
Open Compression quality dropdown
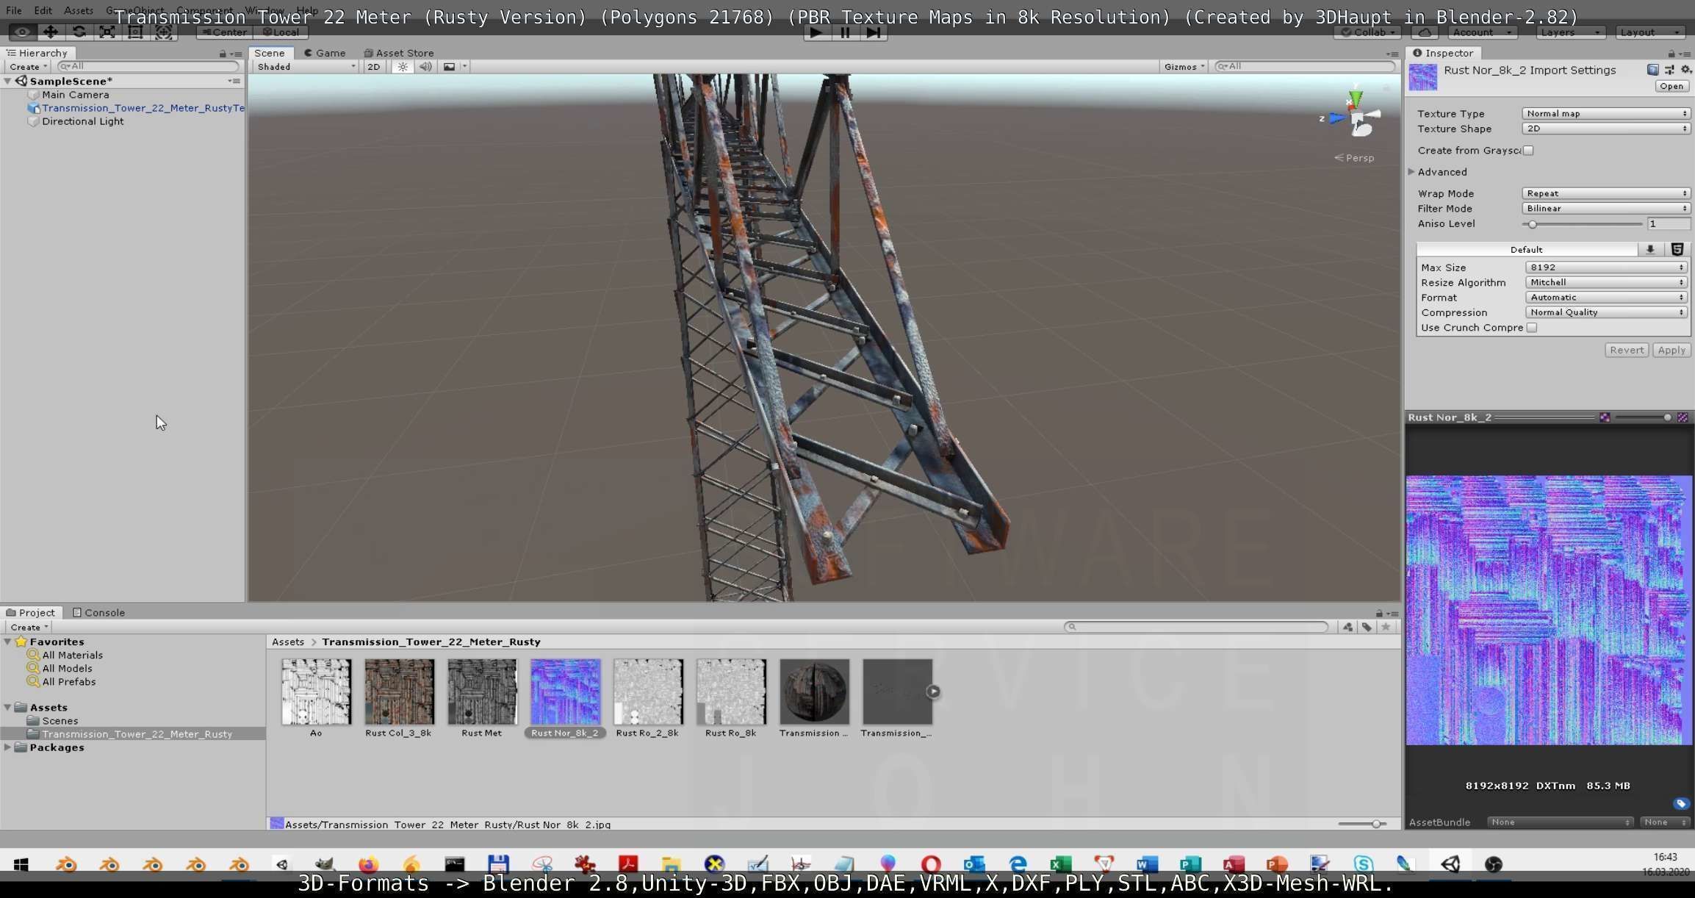pos(1606,312)
